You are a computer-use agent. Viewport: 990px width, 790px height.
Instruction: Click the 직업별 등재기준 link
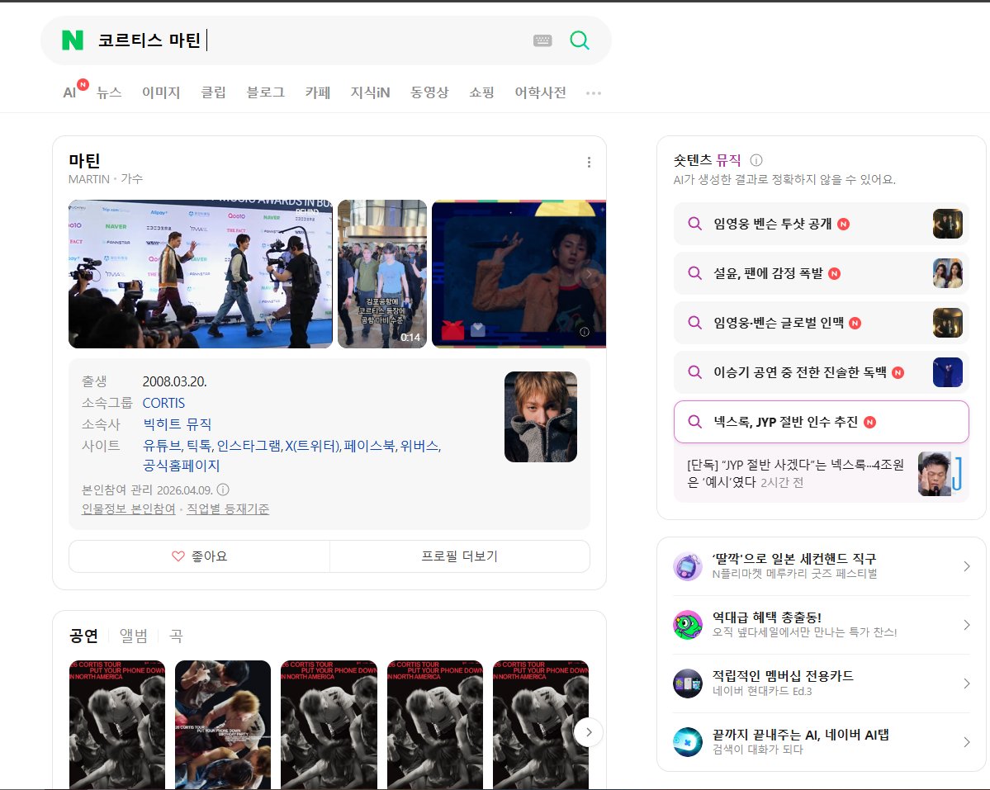pos(228,509)
